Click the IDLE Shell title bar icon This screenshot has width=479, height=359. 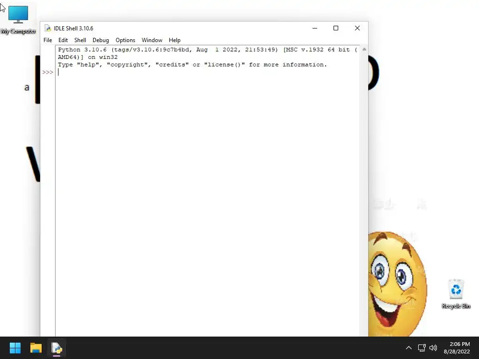click(x=48, y=29)
